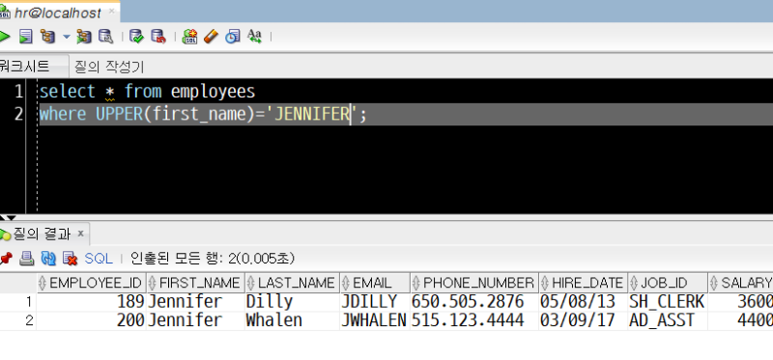
Task: Expand the Explain Plan dropdown arrow
Action: coord(67,37)
